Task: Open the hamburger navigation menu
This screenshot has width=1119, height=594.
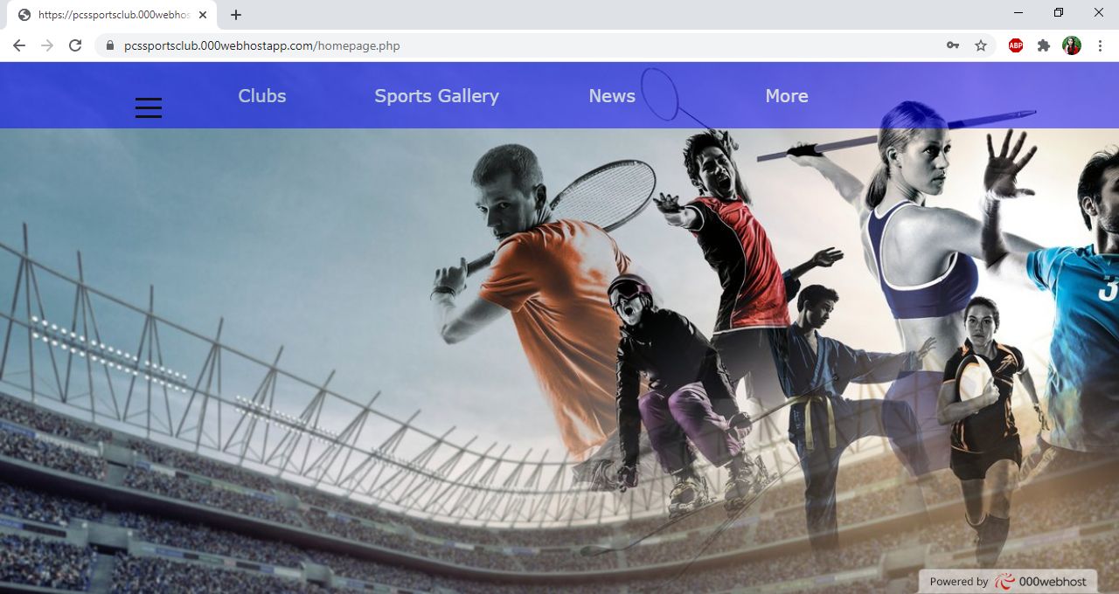Action: (148, 107)
